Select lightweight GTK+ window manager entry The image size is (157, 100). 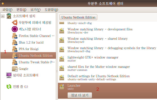pyautogui.click(x=93, y=57)
